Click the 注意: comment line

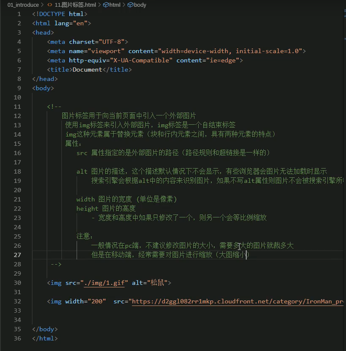[85, 236]
